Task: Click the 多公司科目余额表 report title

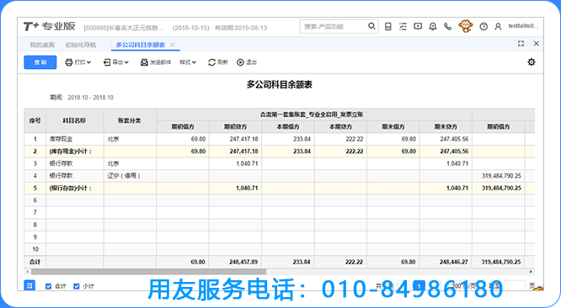Action: point(280,85)
